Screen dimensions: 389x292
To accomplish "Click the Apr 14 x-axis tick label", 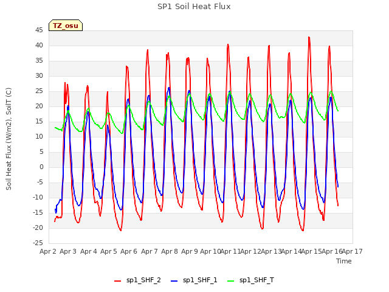I will pyautogui.click(x=291, y=251).
